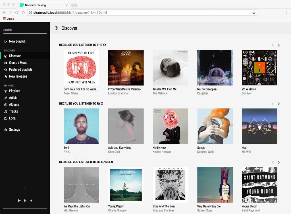Open Charlie Simpson artist link

(118, 211)
